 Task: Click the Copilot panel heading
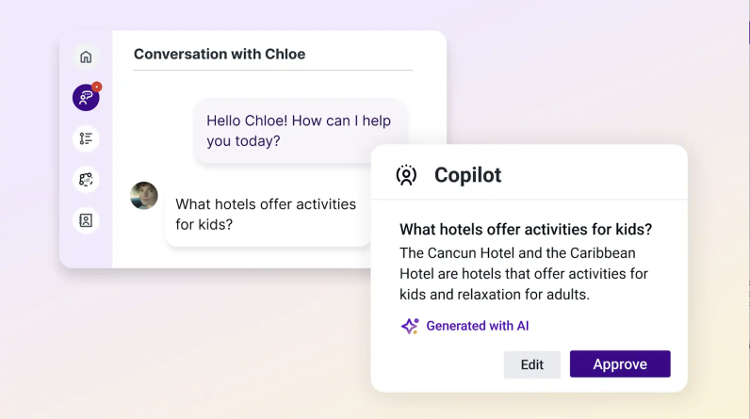tap(467, 175)
